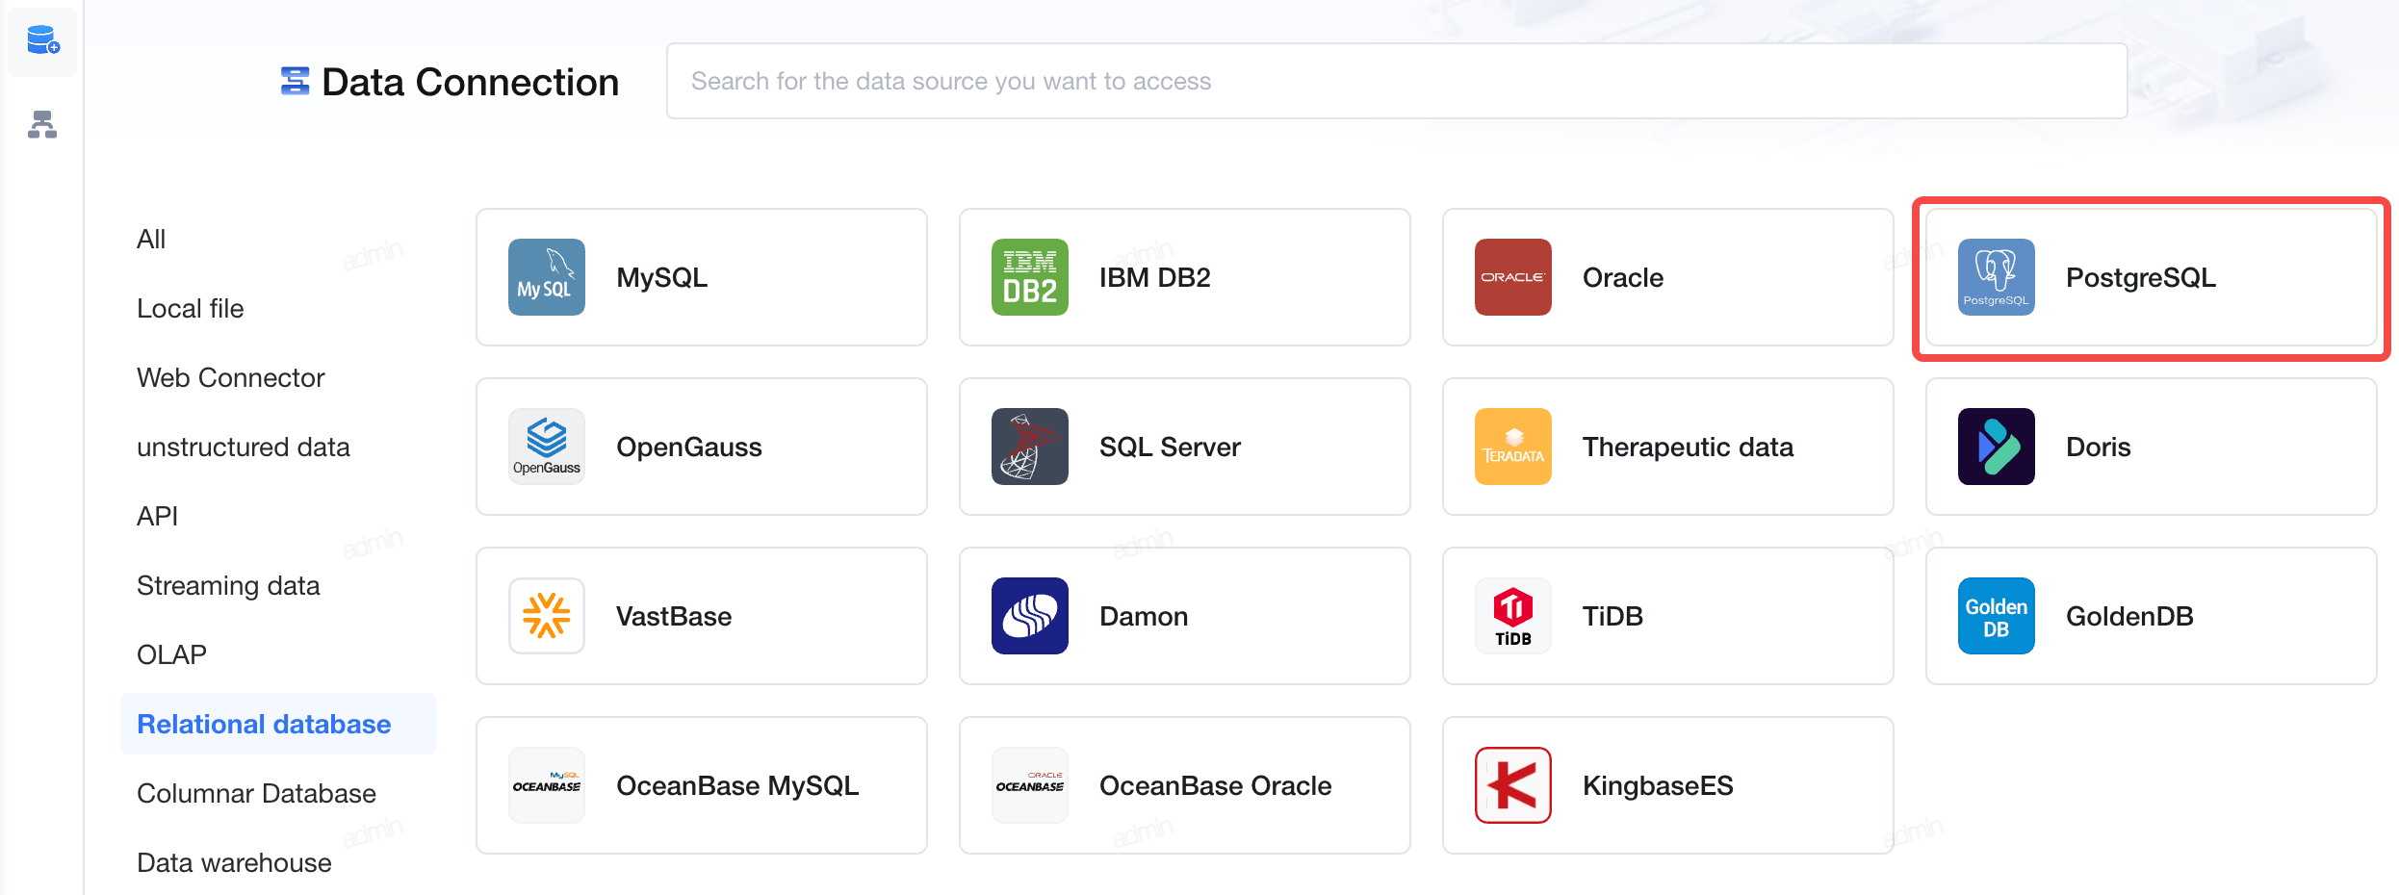Select the MySQL dolphin icon

(546, 277)
